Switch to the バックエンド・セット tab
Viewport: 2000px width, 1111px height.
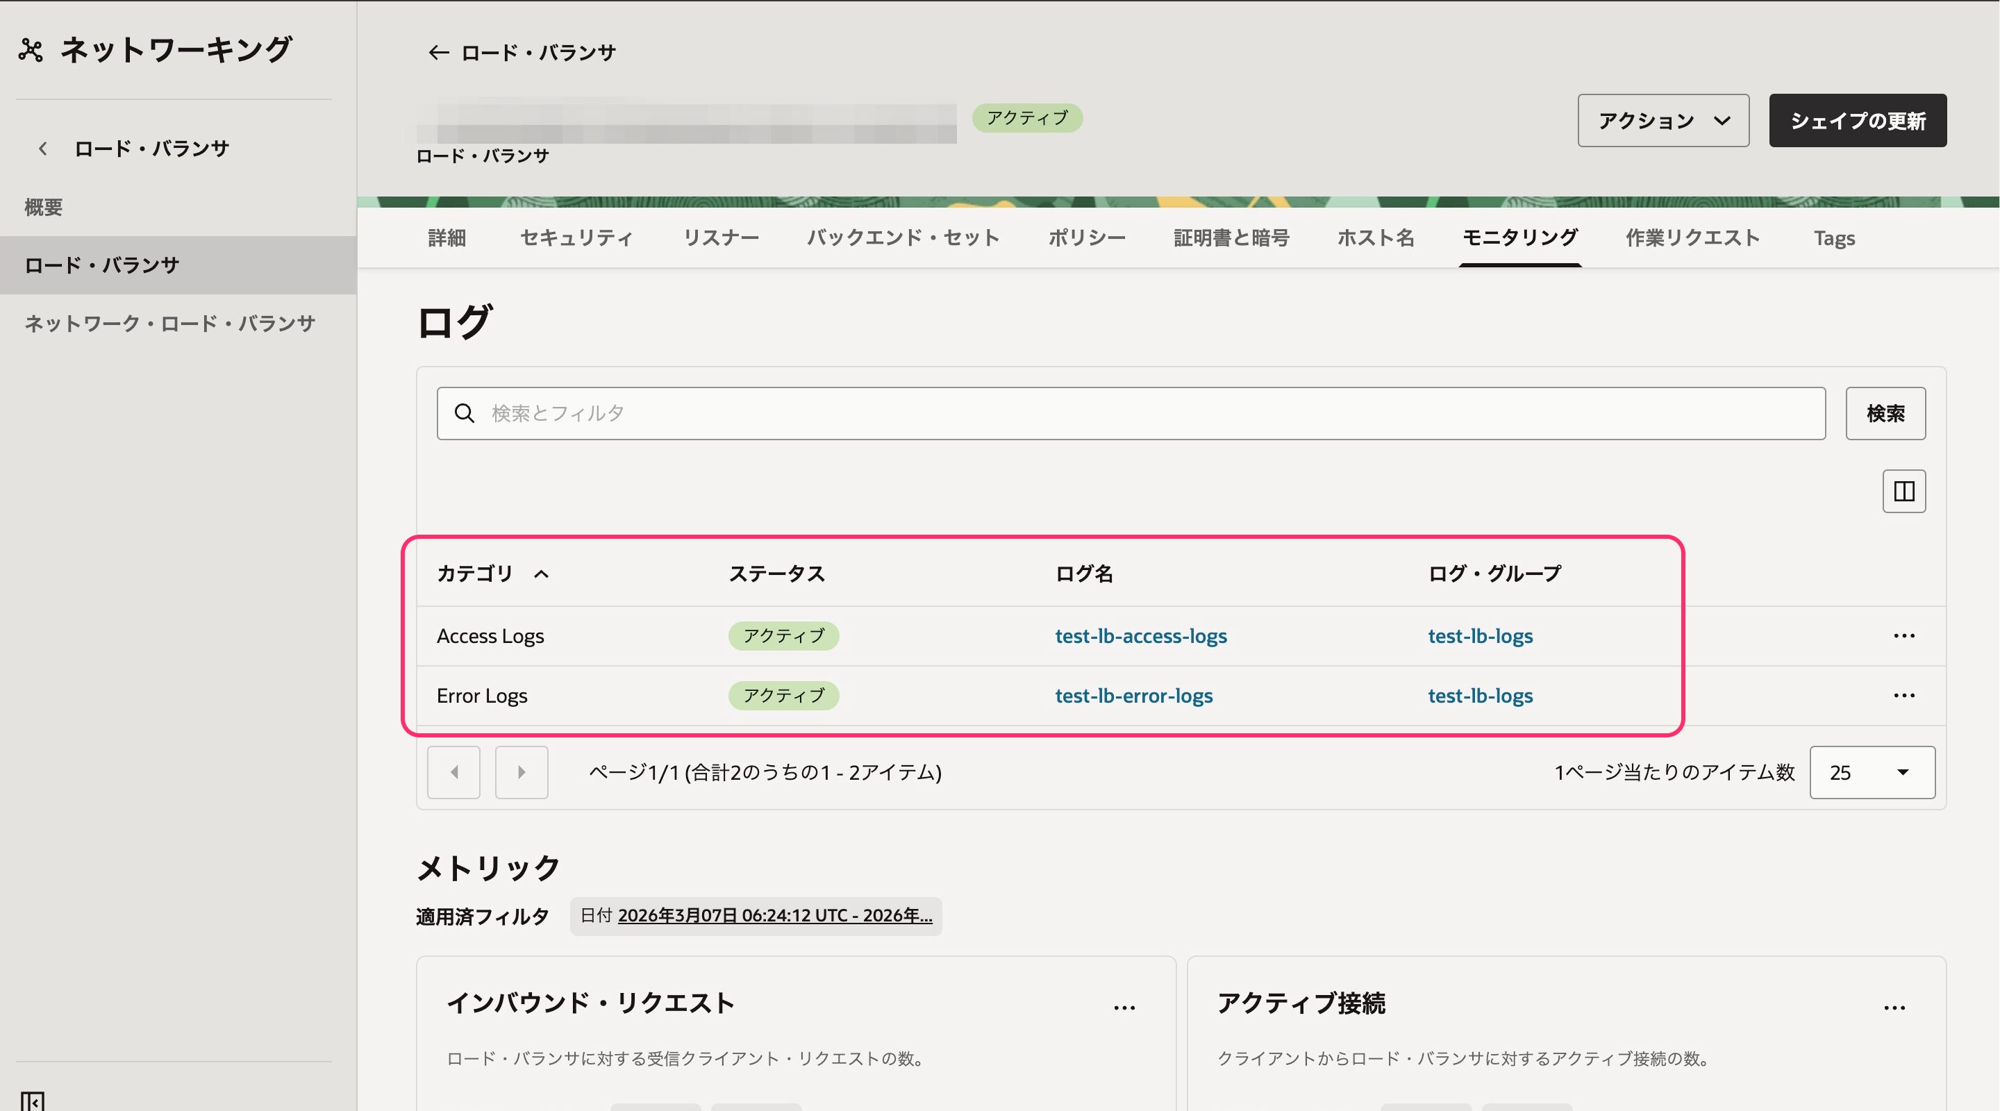click(x=903, y=238)
